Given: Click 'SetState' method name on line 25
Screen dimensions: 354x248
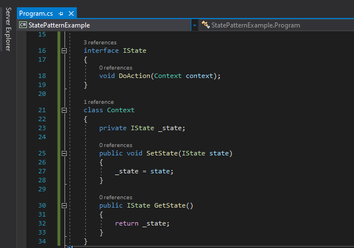Looking at the screenshot, I should click(162, 153).
